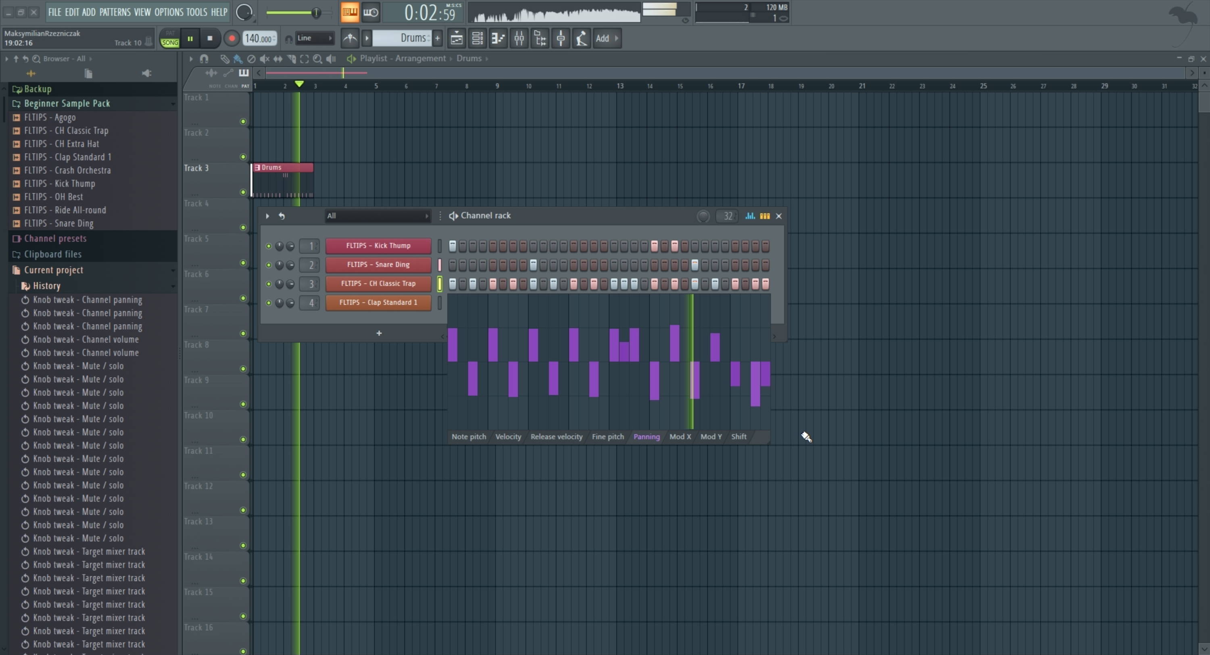This screenshot has height=655, width=1210.
Task: Switch to the Note pitch graph tab
Action: (x=469, y=437)
